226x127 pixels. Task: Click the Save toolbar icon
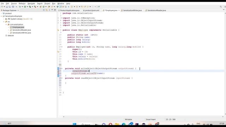pos(7,7)
